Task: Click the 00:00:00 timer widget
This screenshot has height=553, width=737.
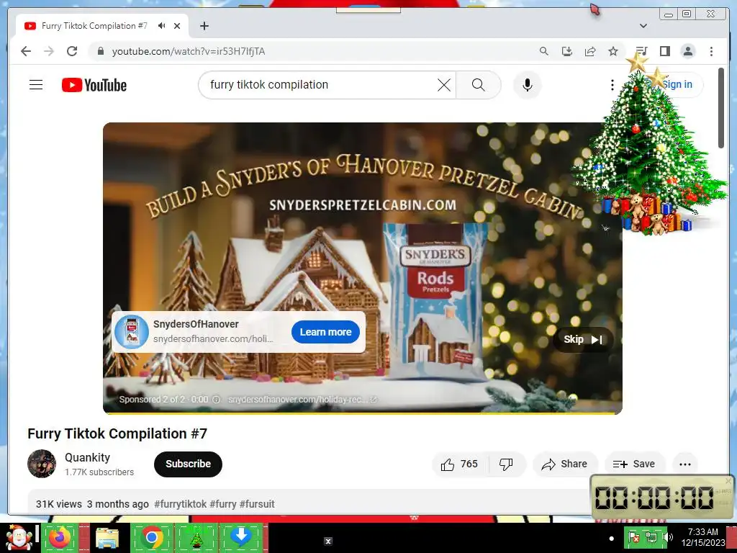Action: (662, 497)
